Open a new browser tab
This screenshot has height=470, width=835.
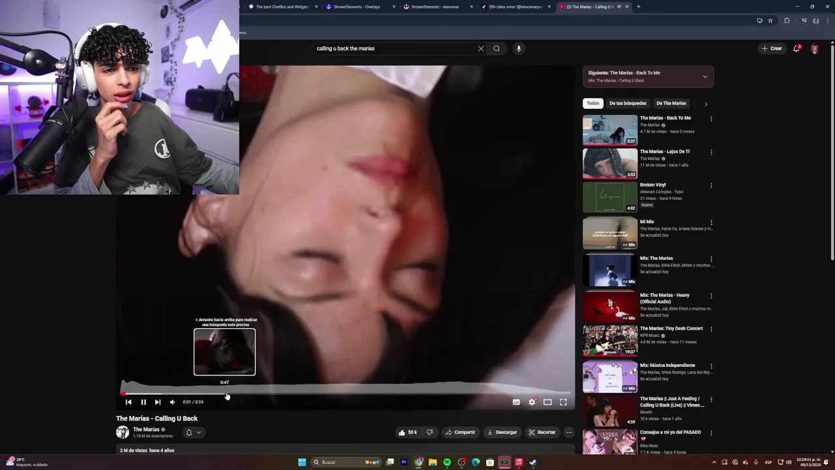tap(638, 7)
